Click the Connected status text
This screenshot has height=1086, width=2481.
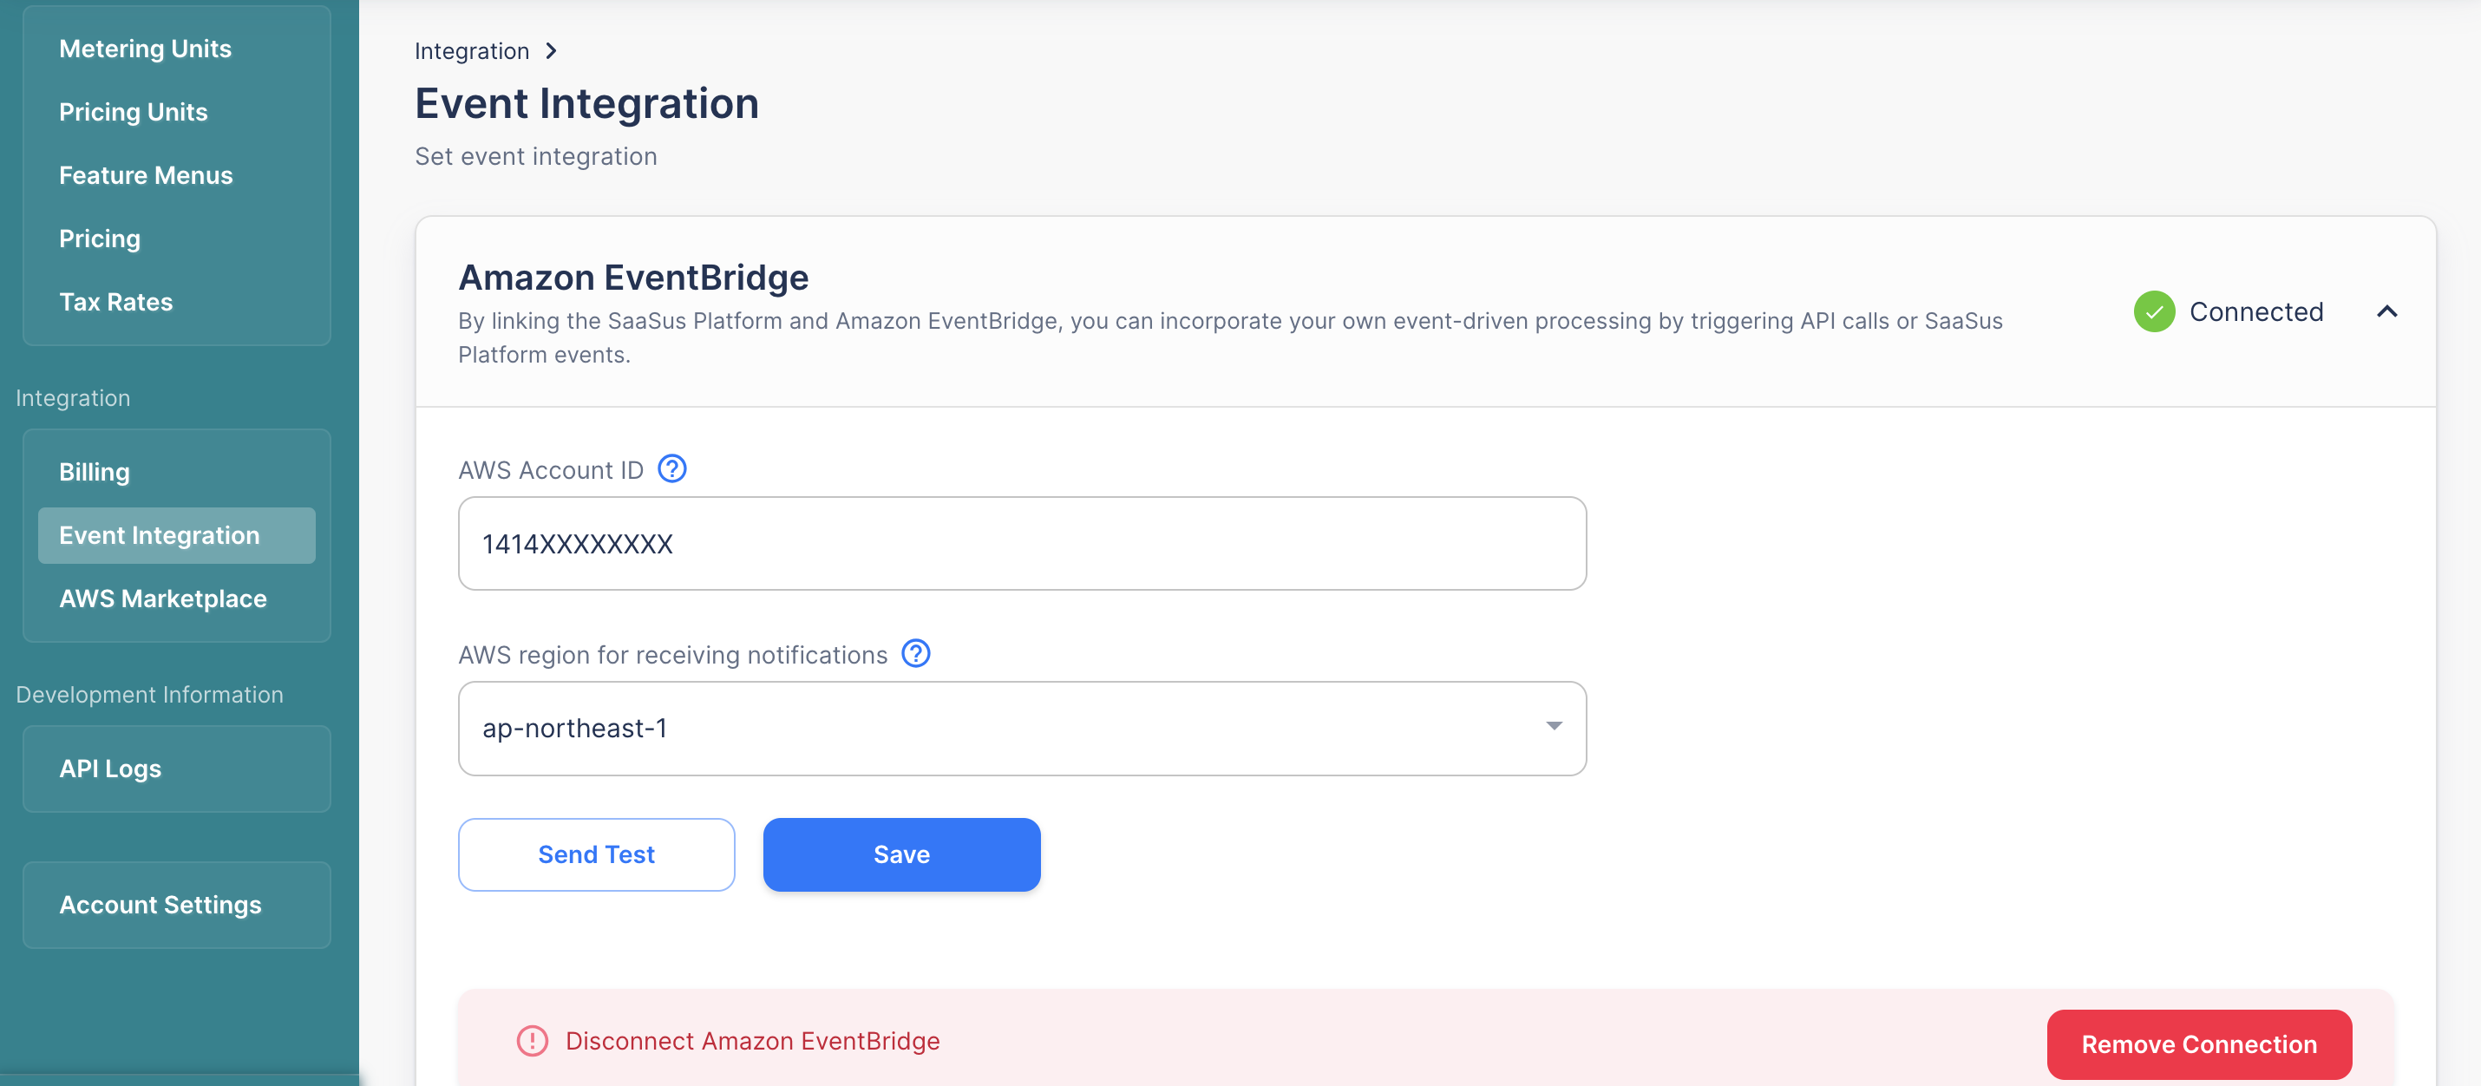[2255, 312]
